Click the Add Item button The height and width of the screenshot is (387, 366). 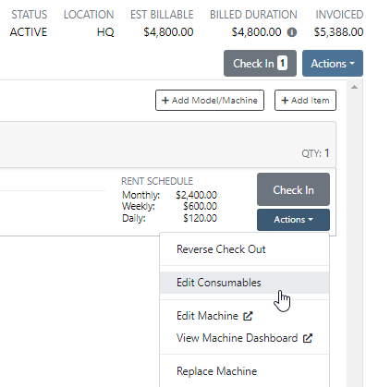[x=305, y=100]
